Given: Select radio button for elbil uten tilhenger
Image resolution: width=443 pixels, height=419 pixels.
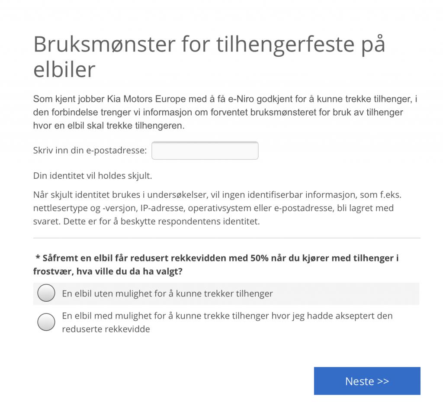Looking at the screenshot, I should (x=46, y=293).
